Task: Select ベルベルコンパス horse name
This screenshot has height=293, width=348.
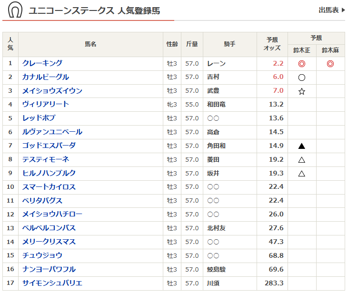Action: [49, 228]
